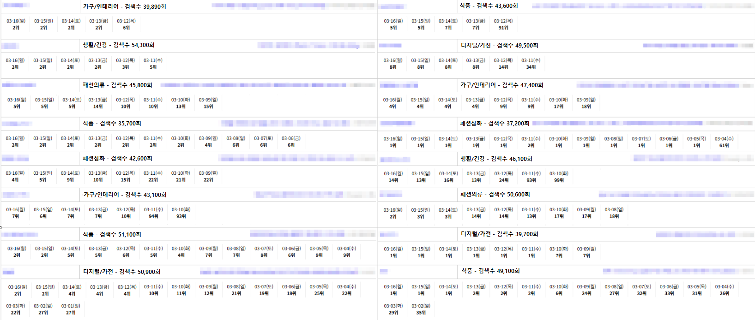
Task: Click the 94위 rank cell for 03-11(수)
Action: pyautogui.click(x=153, y=216)
